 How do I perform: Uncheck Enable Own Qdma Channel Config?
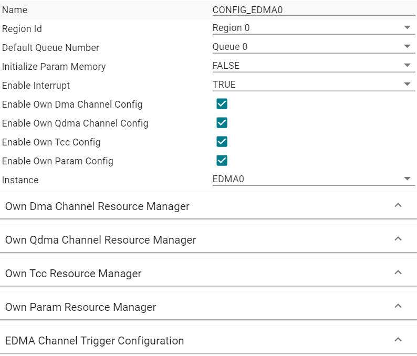pyautogui.click(x=222, y=123)
